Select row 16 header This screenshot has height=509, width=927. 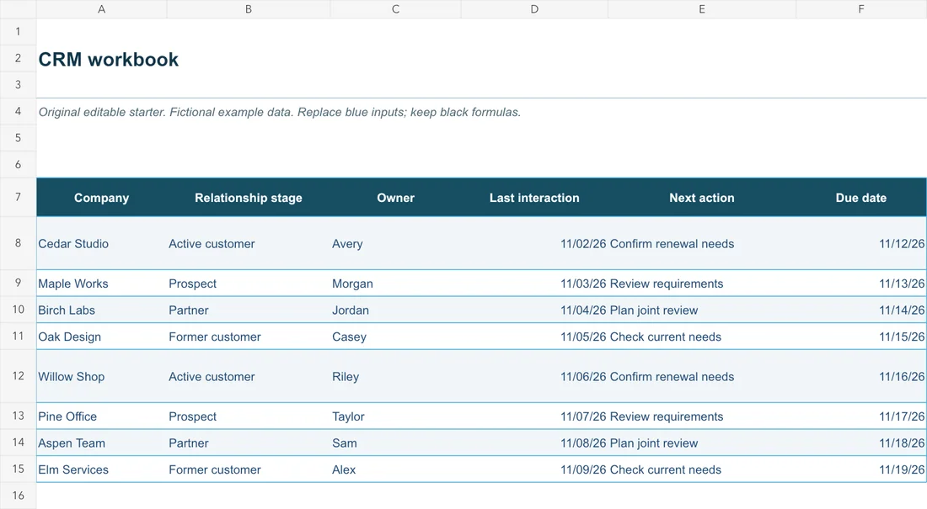pyautogui.click(x=18, y=496)
